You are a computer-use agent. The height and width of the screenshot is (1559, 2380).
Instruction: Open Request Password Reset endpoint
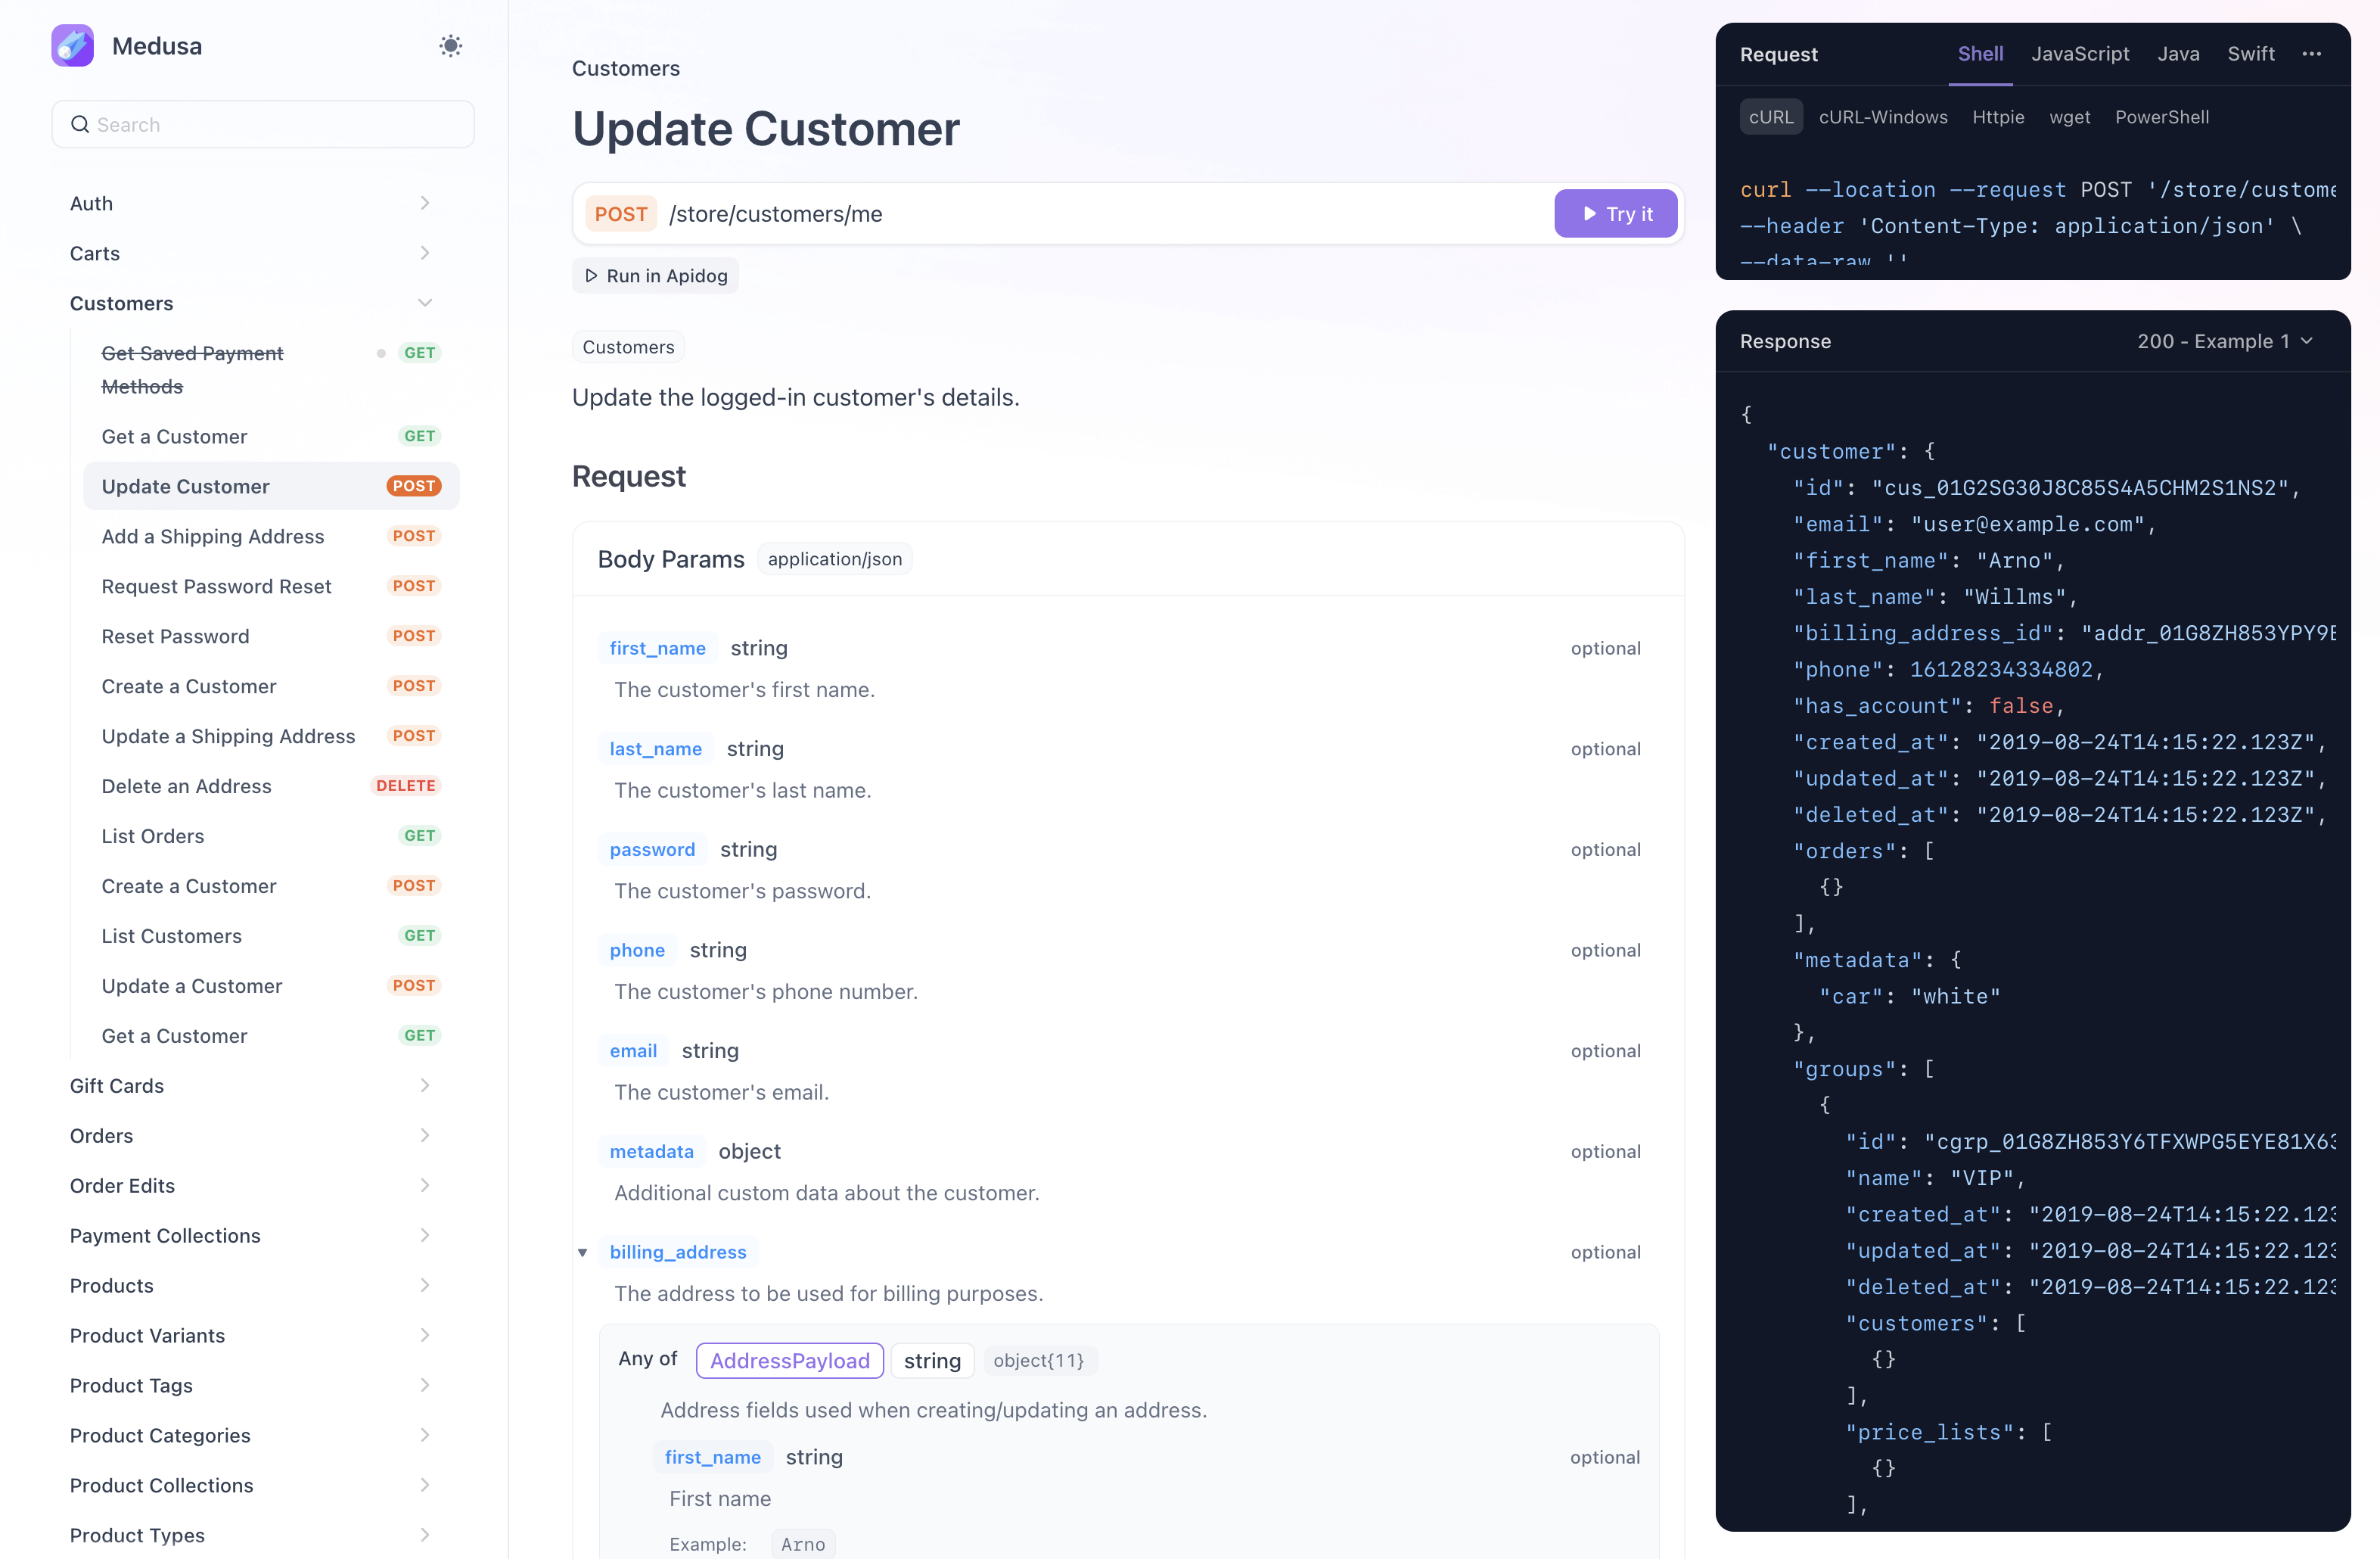(x=271, y=587)
